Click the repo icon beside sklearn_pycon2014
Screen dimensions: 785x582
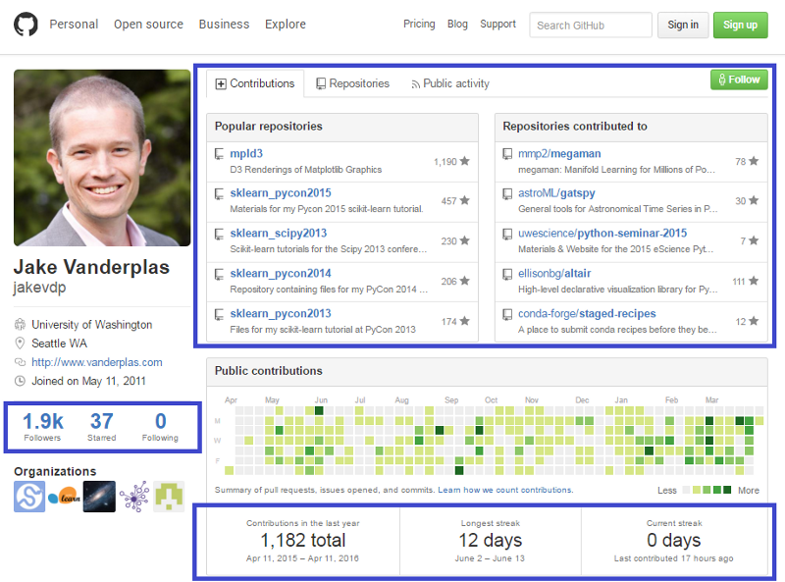tap(219, 274)
